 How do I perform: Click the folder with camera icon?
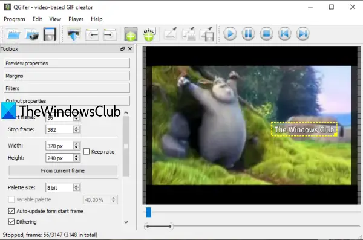[x=32, y=34]
